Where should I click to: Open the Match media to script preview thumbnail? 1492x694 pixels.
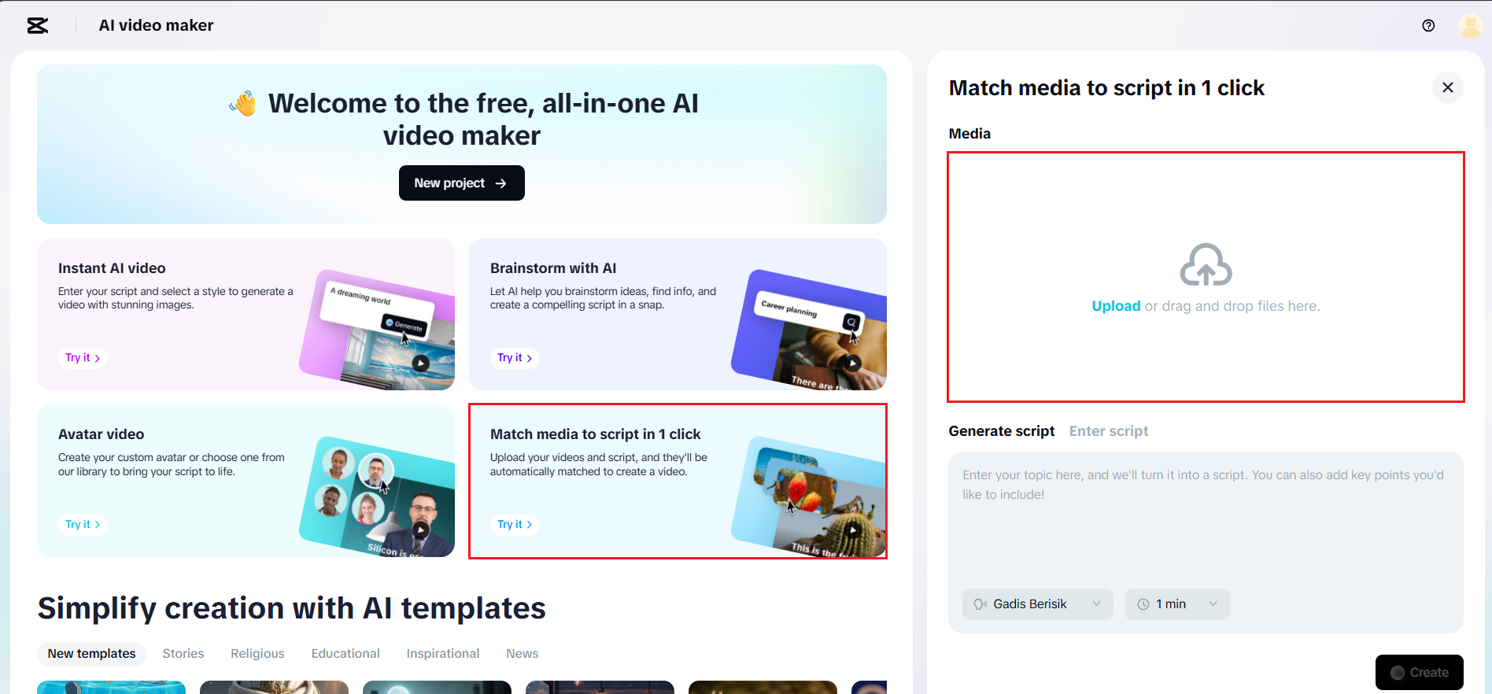click(x=810, y=497)
